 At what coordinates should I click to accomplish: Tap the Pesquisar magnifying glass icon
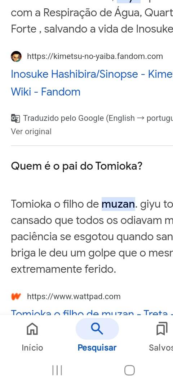click(x=97, y=328)
